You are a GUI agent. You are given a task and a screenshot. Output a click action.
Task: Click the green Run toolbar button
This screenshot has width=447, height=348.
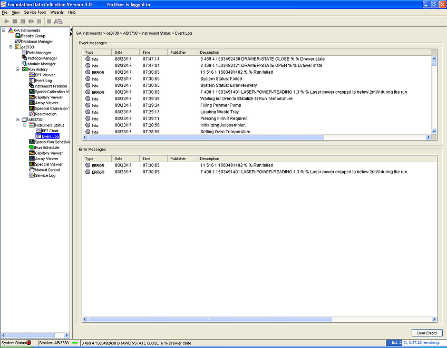(x=7, y=21)
